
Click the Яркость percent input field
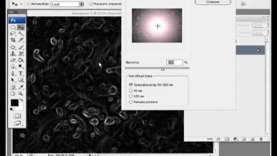tap(174, 62)
